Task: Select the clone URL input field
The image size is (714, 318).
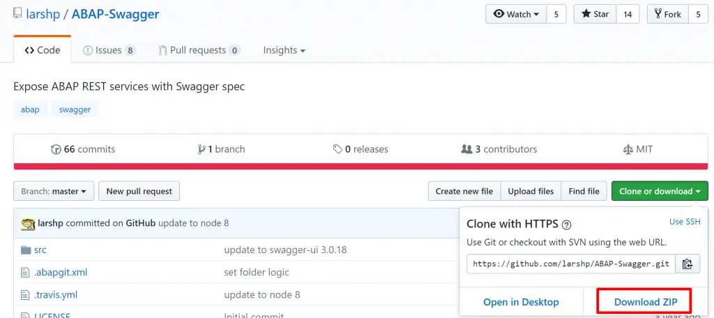Action: (571, 264)
